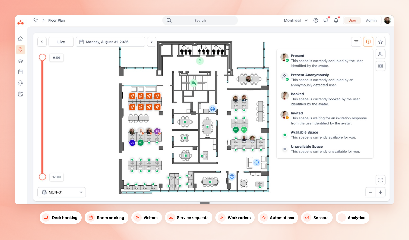The height and width of the screenshot is (240, 409).
Task: Open the announcements megaphone icon
Action: [x=326, y=20]
